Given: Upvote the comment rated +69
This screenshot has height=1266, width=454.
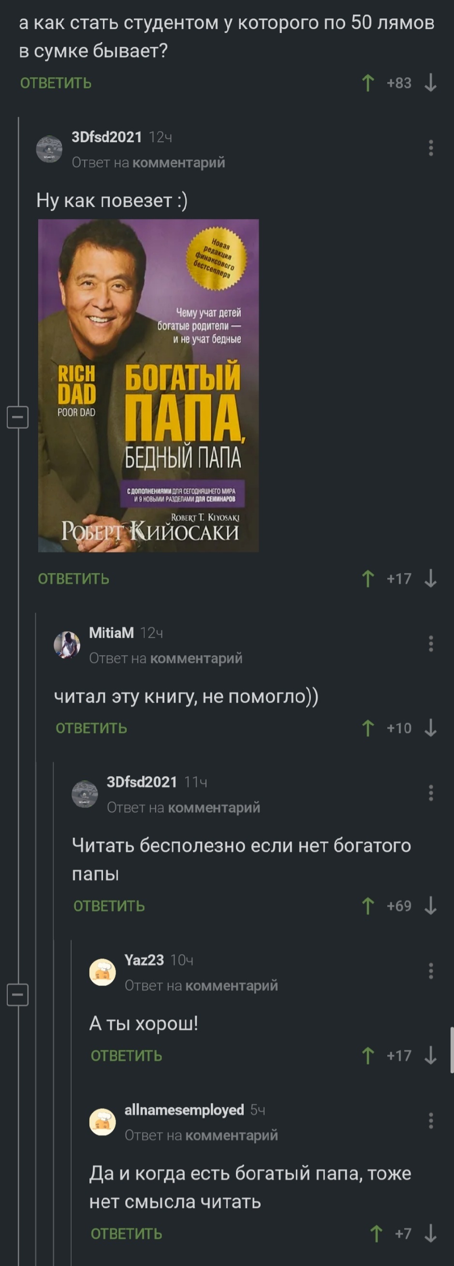Looking at the screenshot, I should pyautogui.click(x=367, y=906).
